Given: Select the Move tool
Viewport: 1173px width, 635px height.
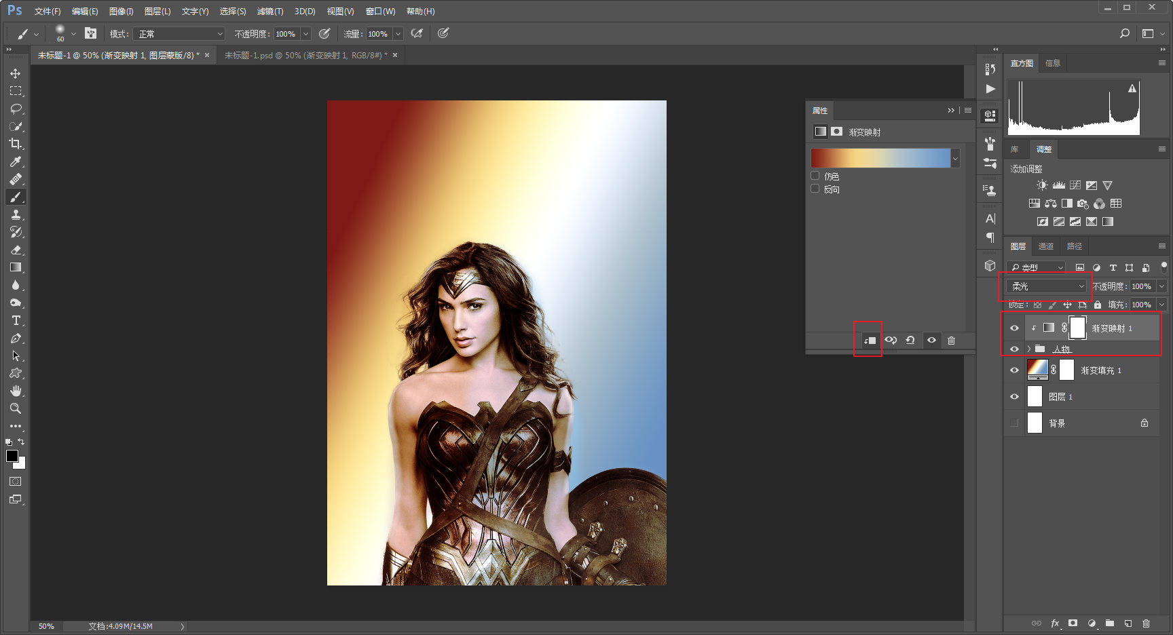Looking at the screenshot, I should tap(16, 73).
